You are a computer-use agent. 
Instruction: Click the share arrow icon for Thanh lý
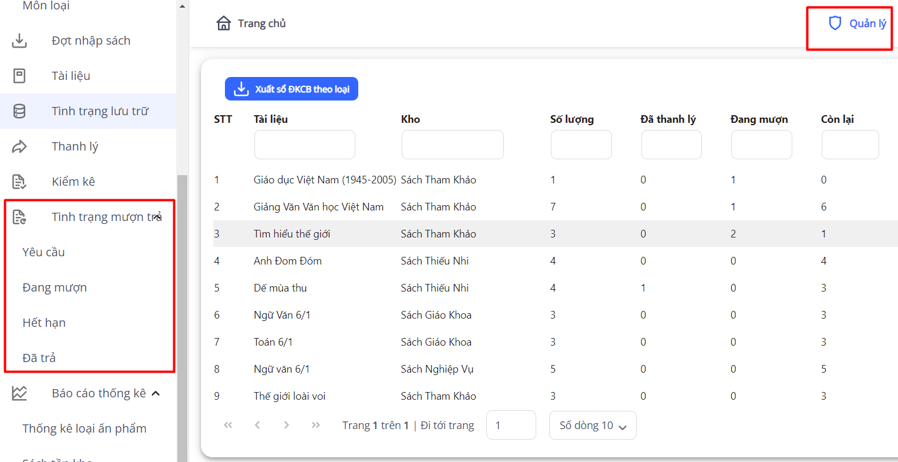click(x=19, y=146)
